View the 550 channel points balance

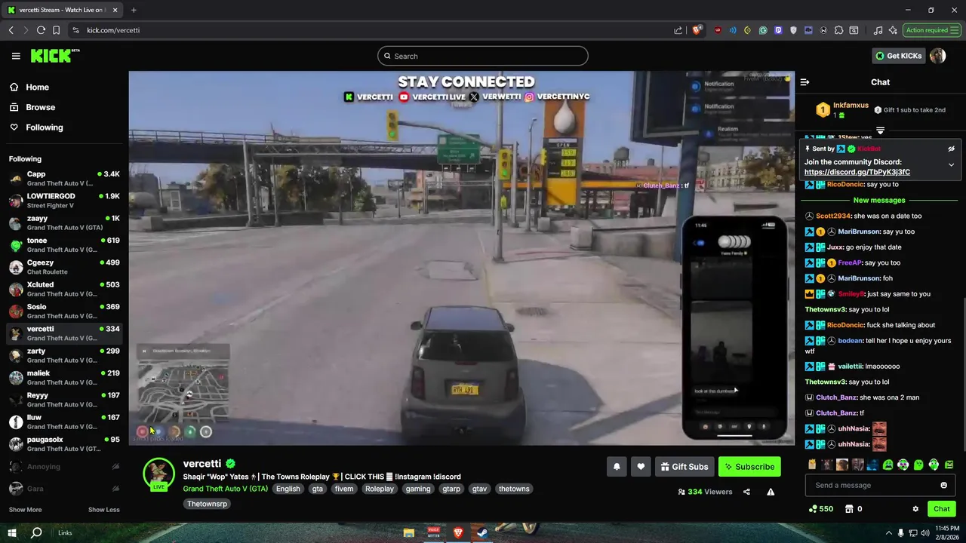[x=820, y=509]
